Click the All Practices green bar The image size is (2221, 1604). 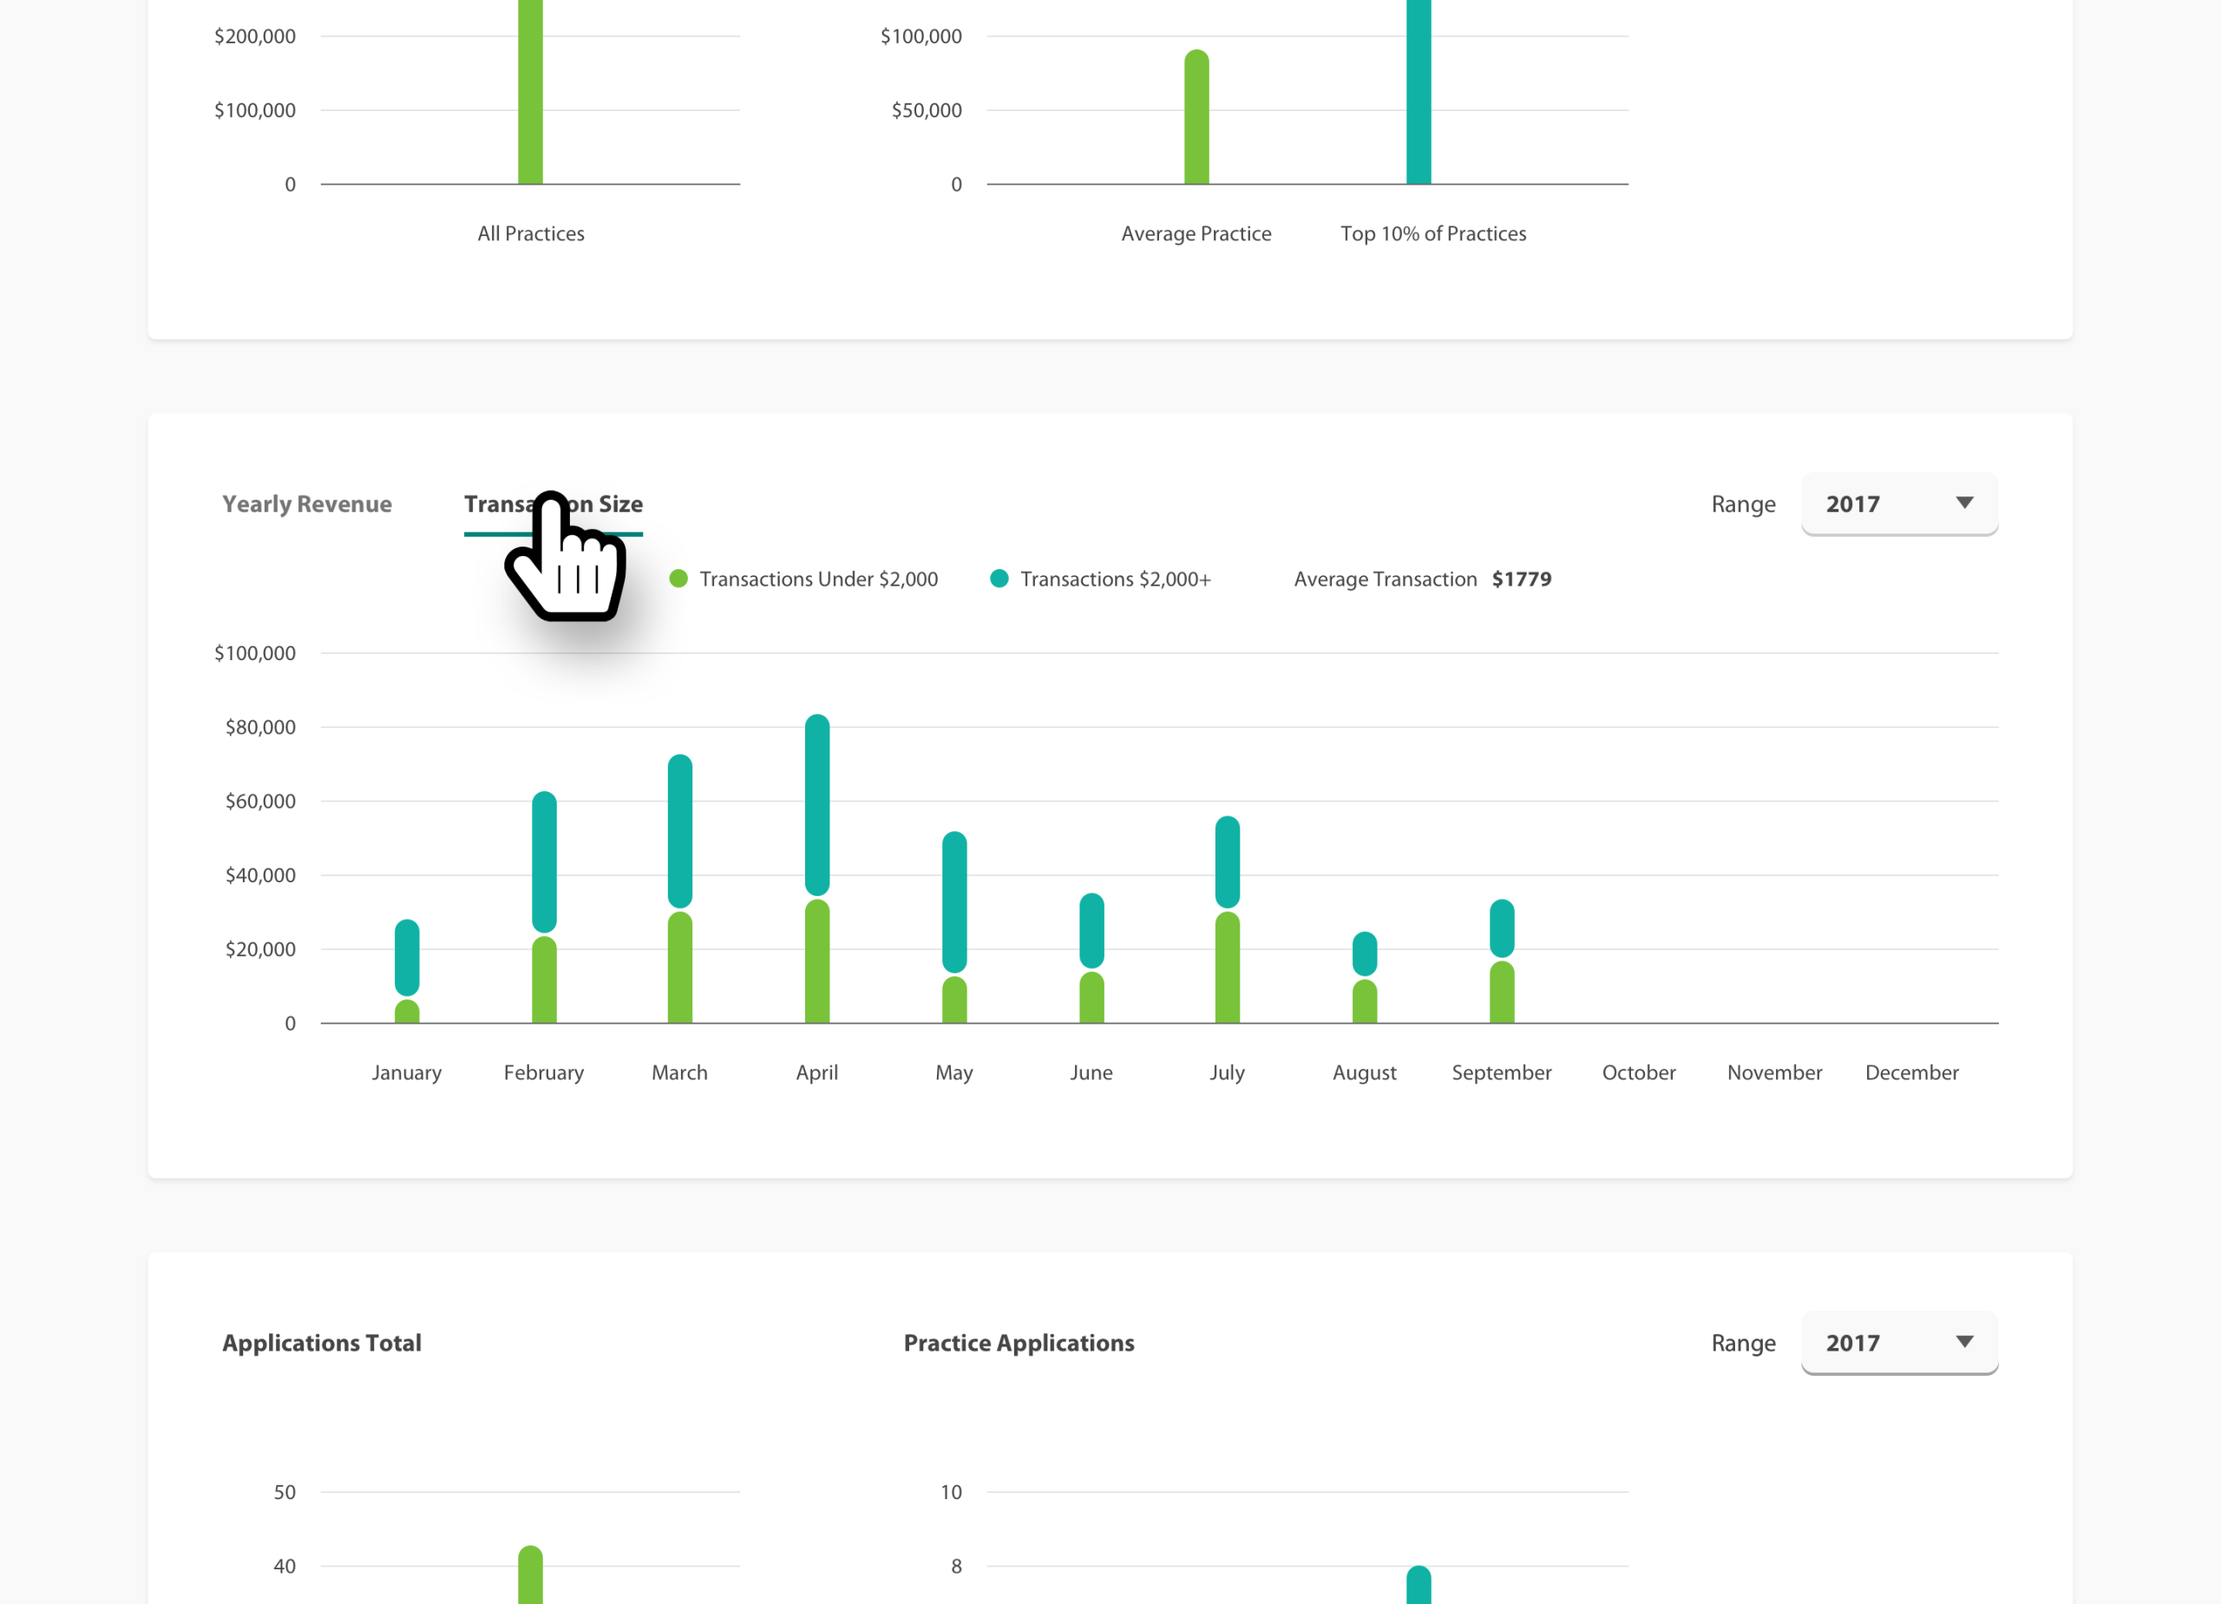click(530, 93)
